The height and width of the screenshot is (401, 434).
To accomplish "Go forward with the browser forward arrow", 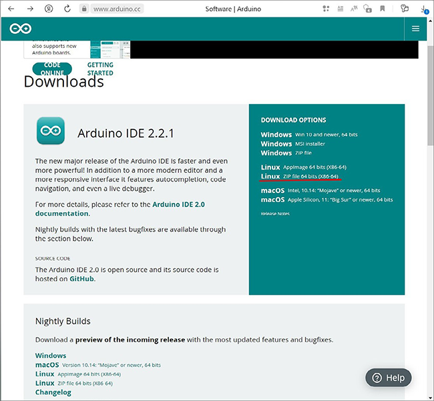I will tap(30, 9).
